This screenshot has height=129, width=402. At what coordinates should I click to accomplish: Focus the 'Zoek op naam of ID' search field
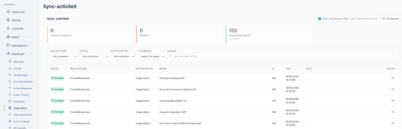(x=283, y=56)
